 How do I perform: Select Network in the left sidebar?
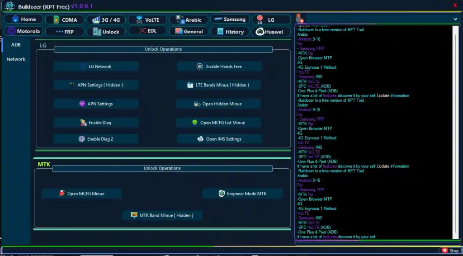point(16,59)
